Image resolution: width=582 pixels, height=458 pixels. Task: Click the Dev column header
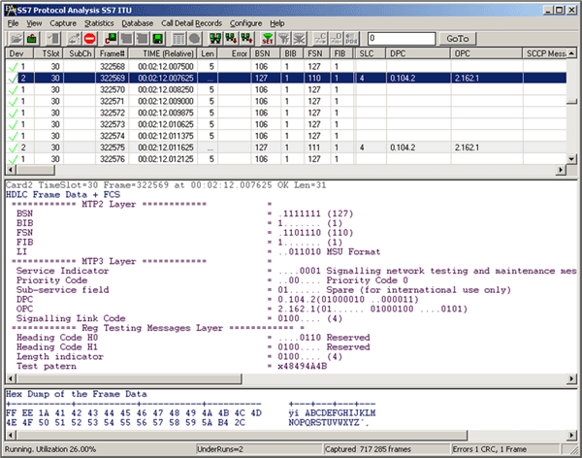click(x=19, y=53)
